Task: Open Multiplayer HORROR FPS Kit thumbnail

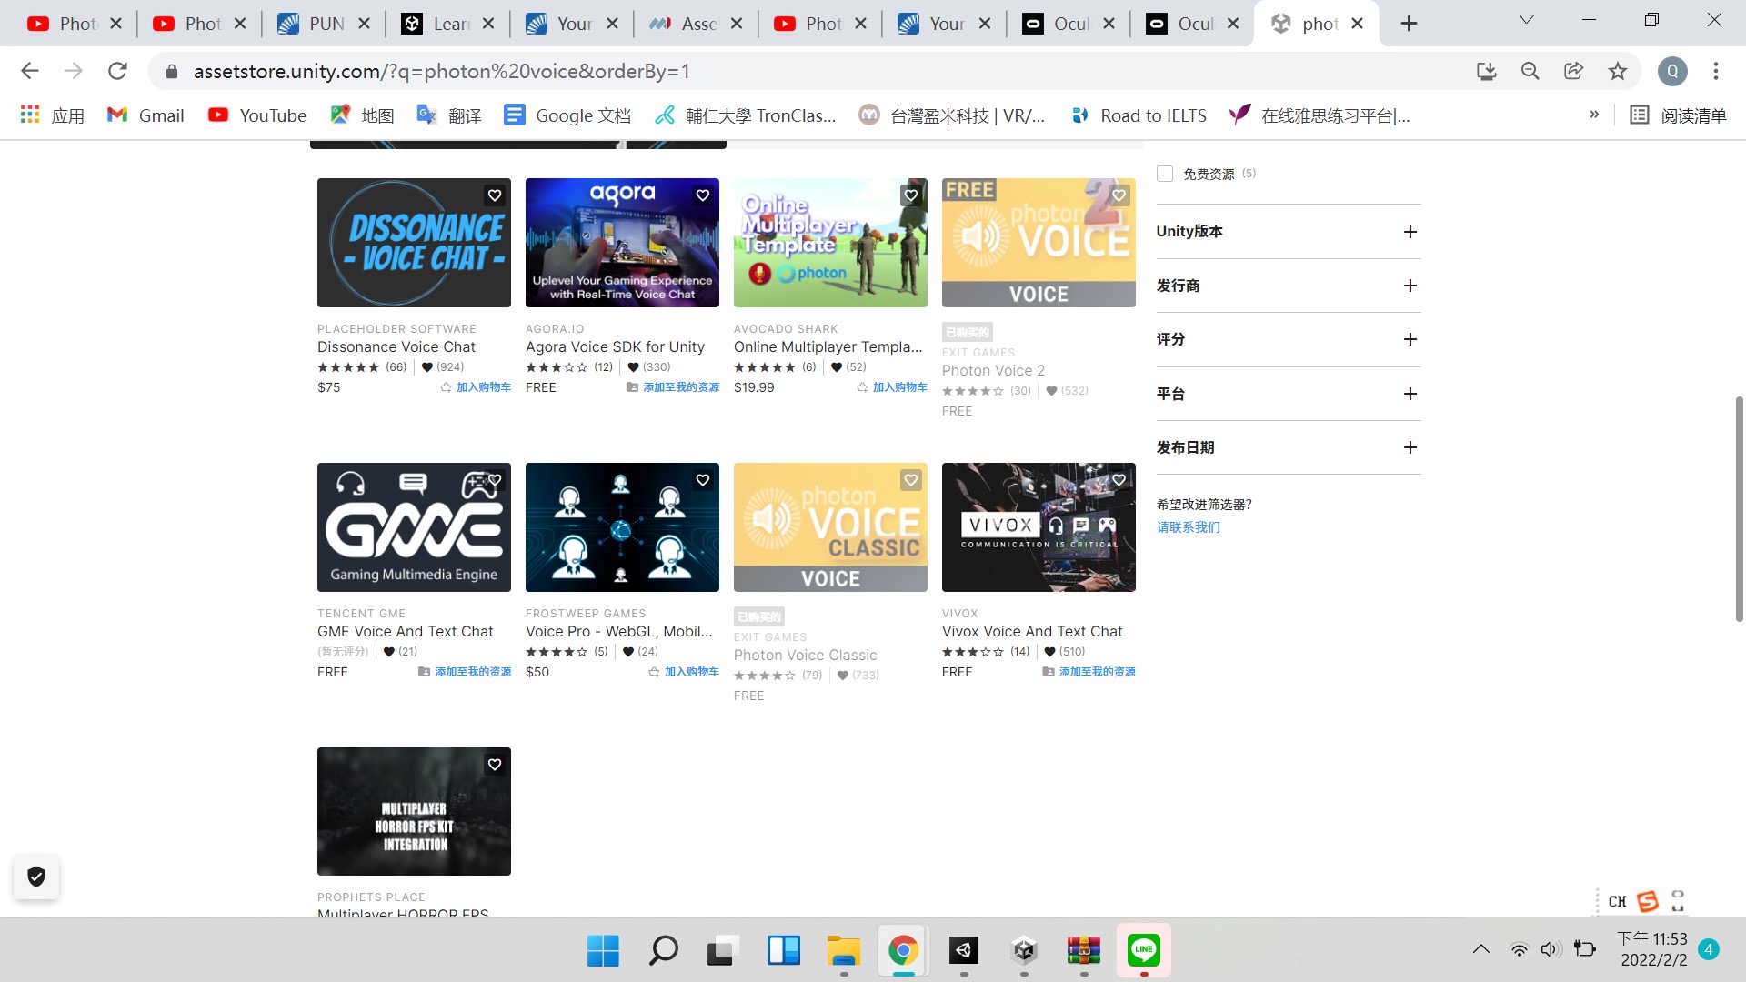Action: click(414, 811)
